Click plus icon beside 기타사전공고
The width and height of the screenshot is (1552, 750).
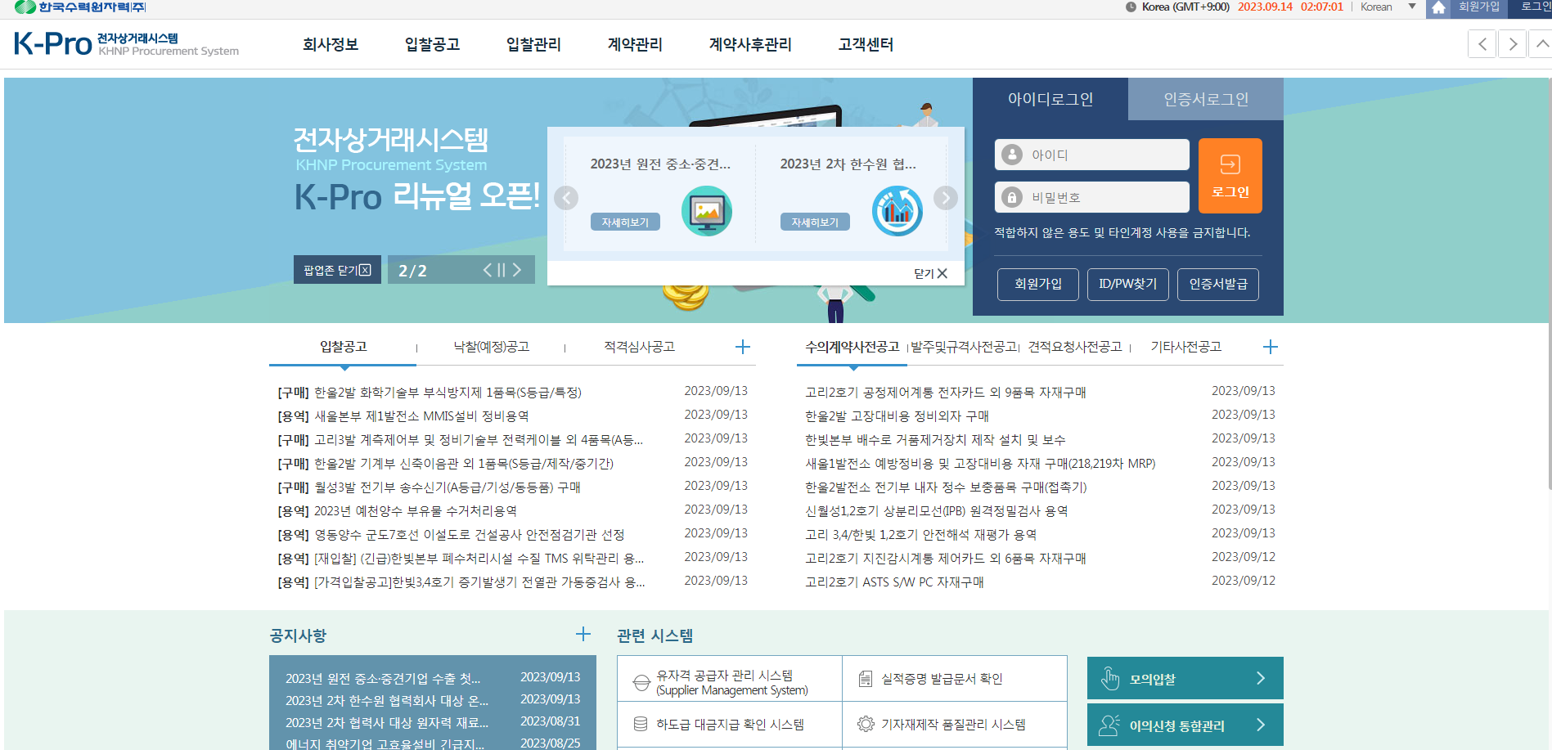coord(1270,347)
